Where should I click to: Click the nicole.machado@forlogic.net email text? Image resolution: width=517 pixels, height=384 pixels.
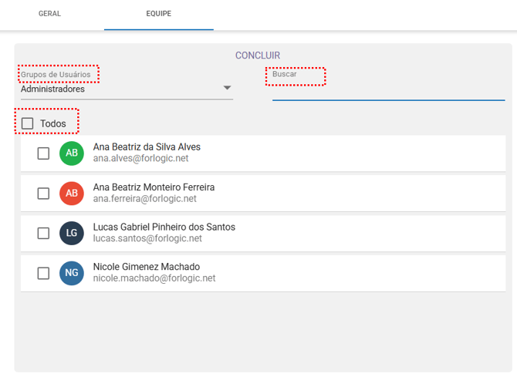tap(154, 278)
